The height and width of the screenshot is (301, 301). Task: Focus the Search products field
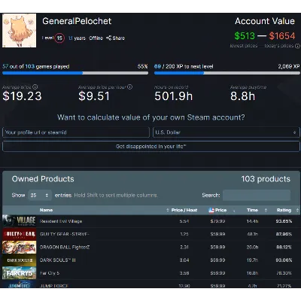pyautogui.click(x=257, y=195)
